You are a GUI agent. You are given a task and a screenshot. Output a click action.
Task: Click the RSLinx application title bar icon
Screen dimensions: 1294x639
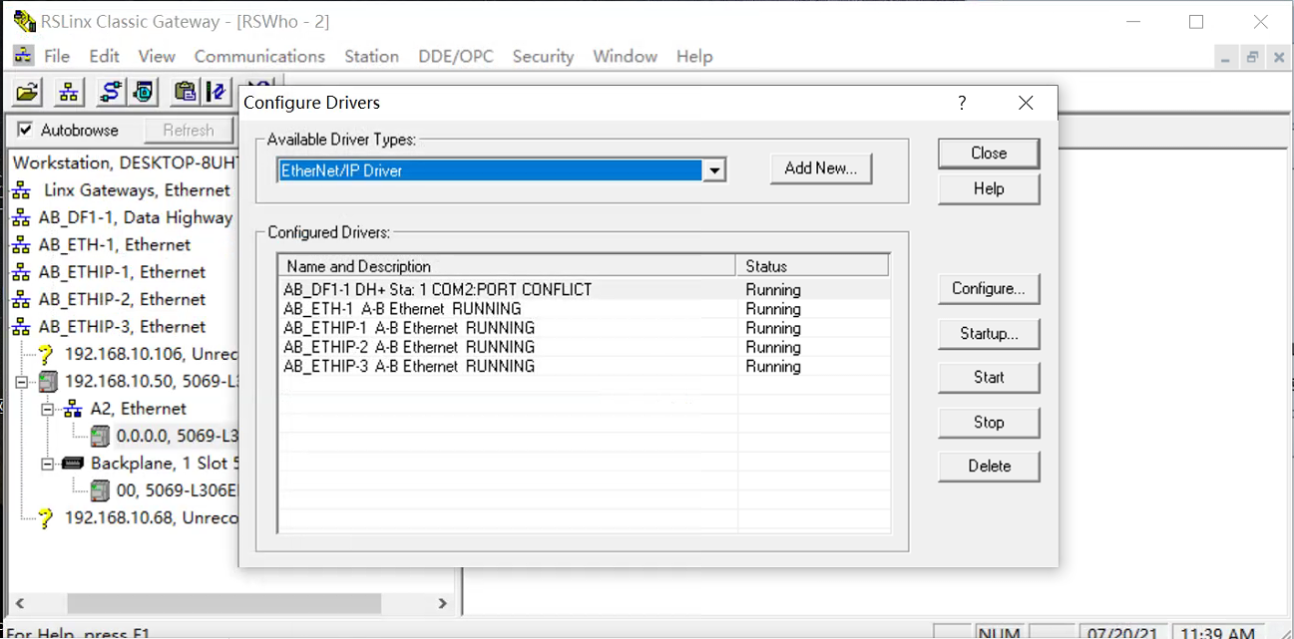click(24, 21)
